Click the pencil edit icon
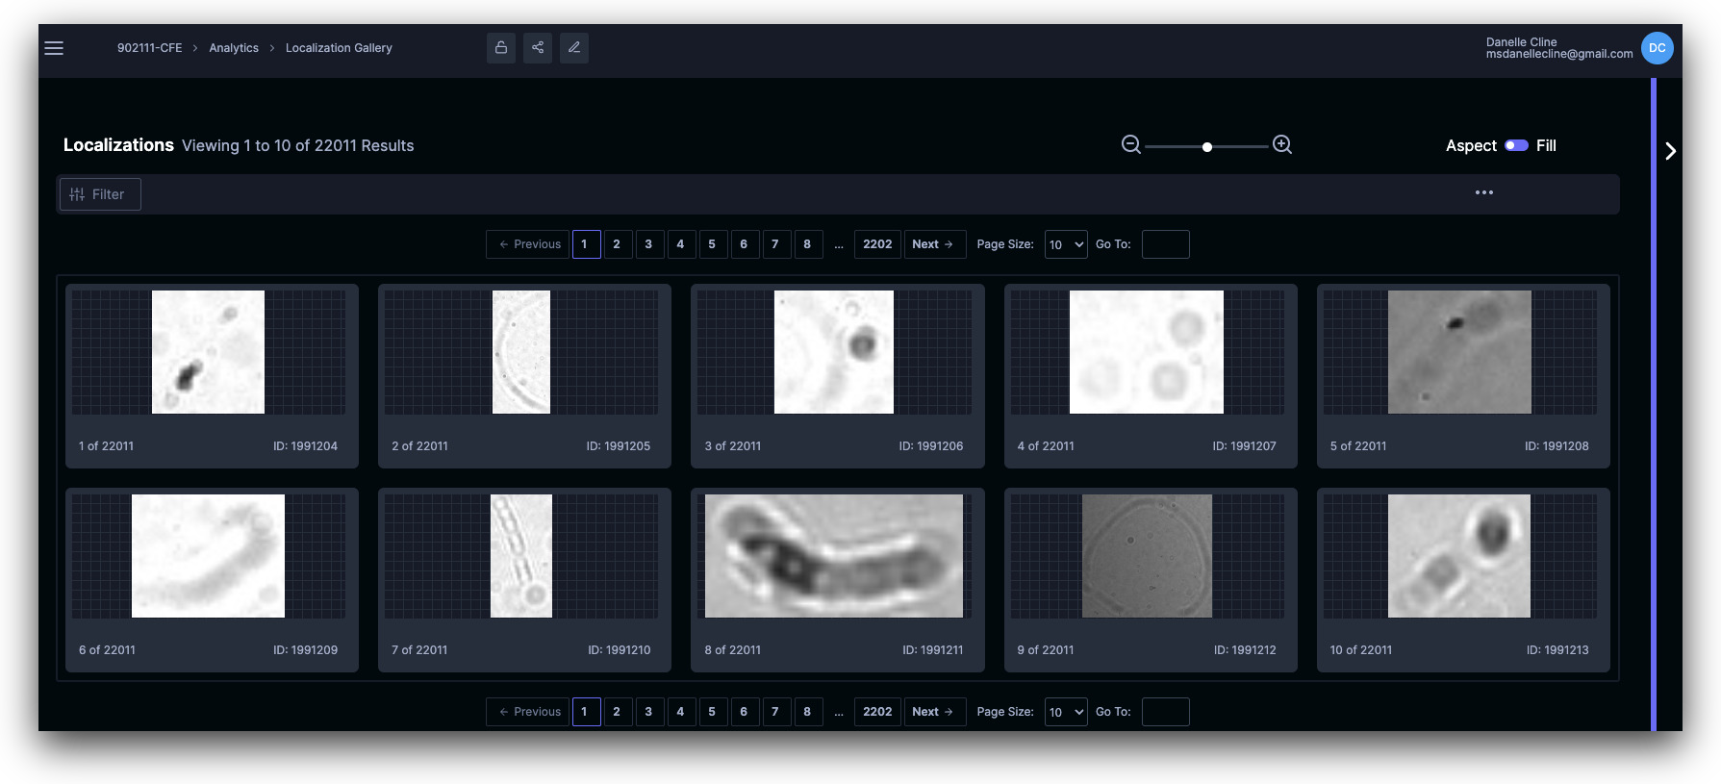 (574, 48)
